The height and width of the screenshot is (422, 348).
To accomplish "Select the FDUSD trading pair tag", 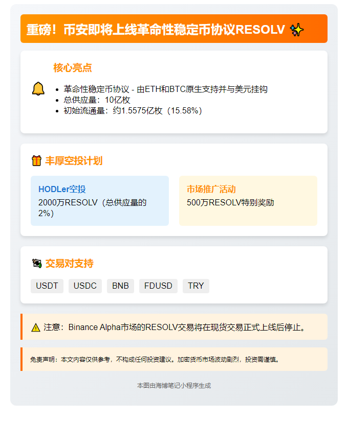I will [158, 286].
